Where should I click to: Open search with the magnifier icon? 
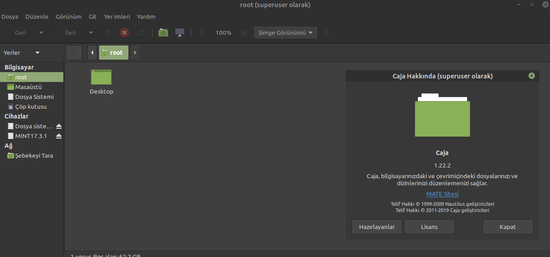coord(326,33)
